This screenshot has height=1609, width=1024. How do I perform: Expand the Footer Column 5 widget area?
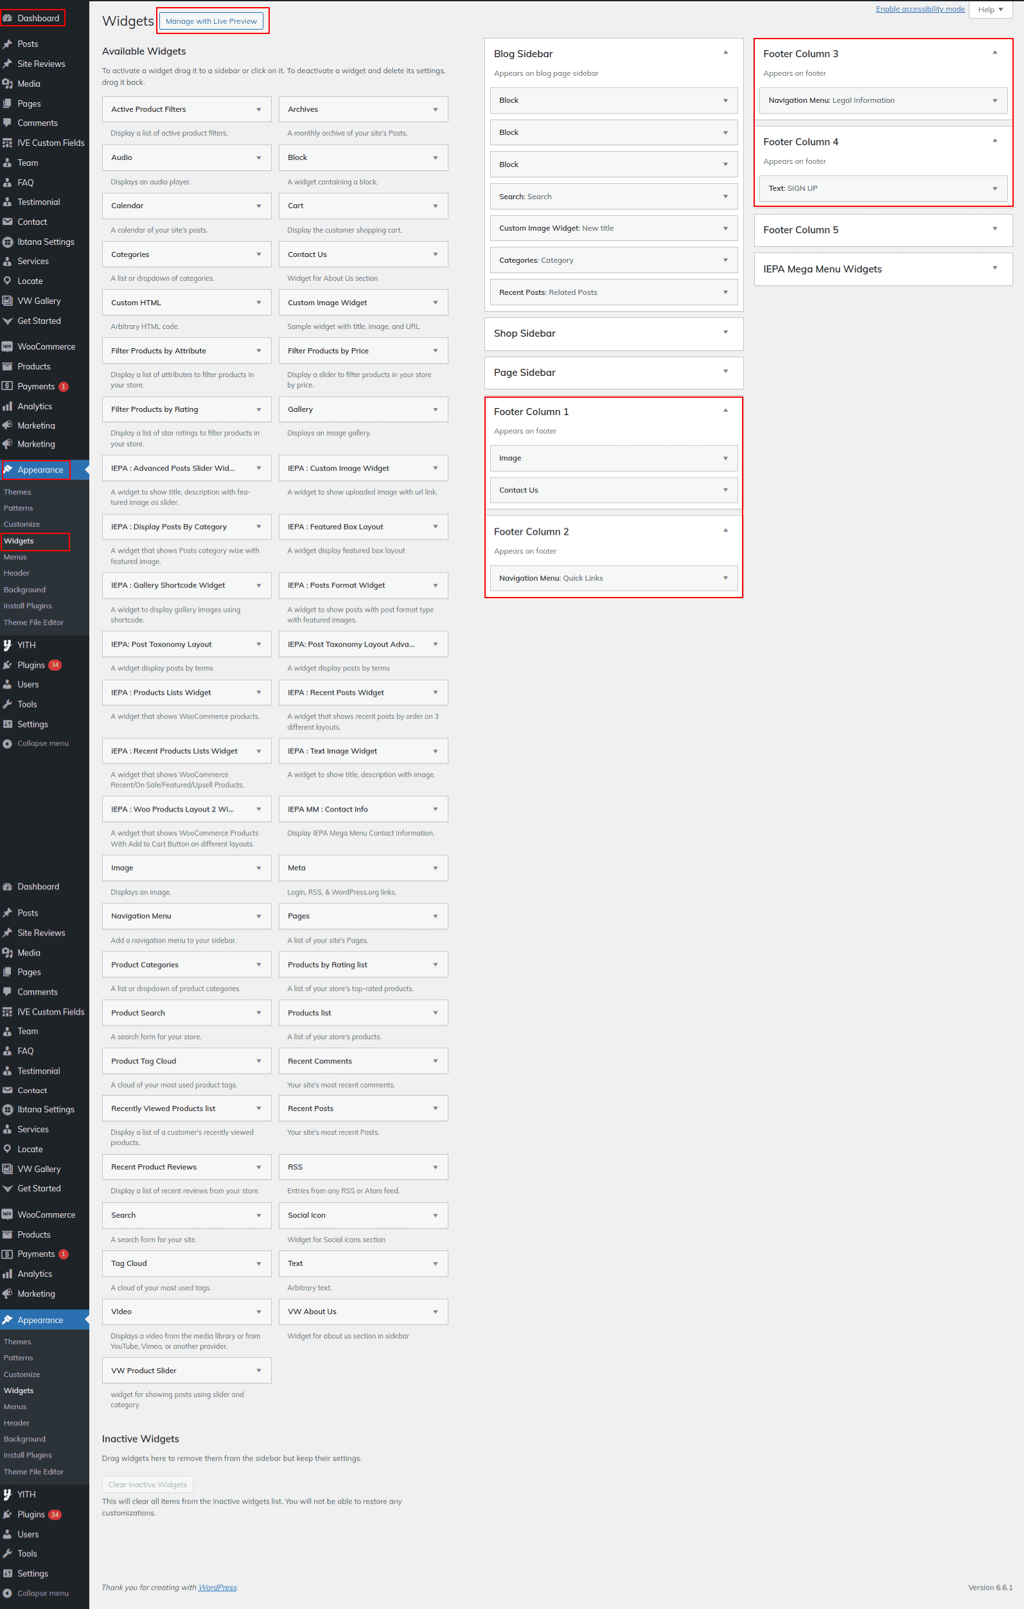point(994,229)
